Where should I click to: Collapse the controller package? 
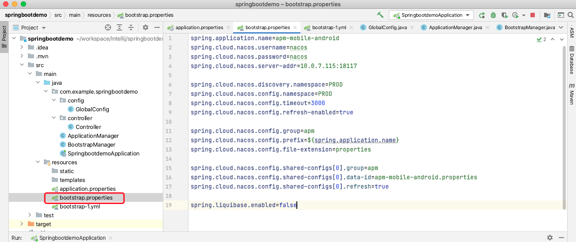[54, 118]
